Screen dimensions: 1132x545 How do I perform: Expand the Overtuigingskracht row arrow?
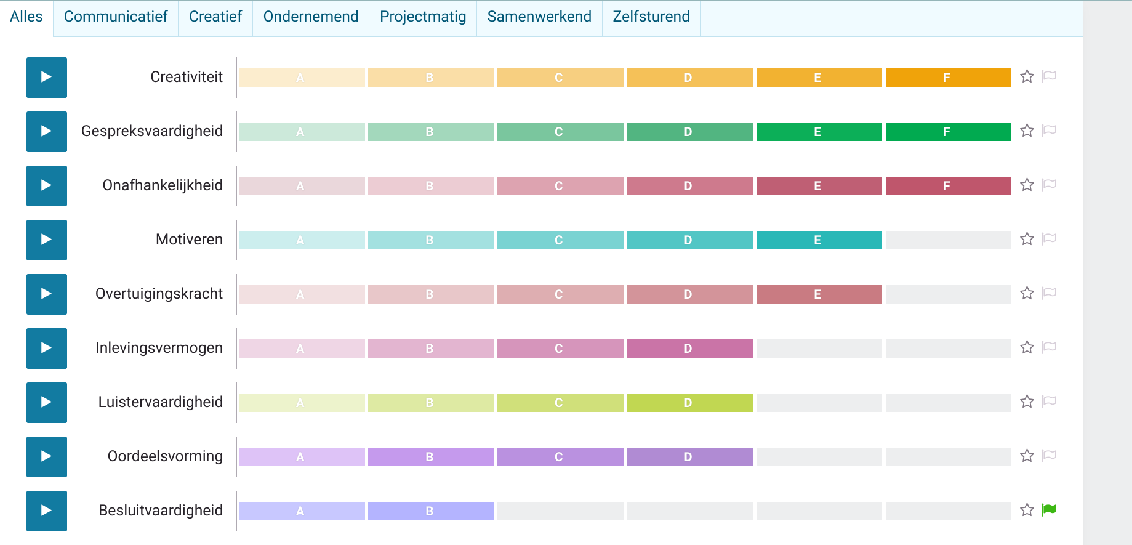pos(46,294)
